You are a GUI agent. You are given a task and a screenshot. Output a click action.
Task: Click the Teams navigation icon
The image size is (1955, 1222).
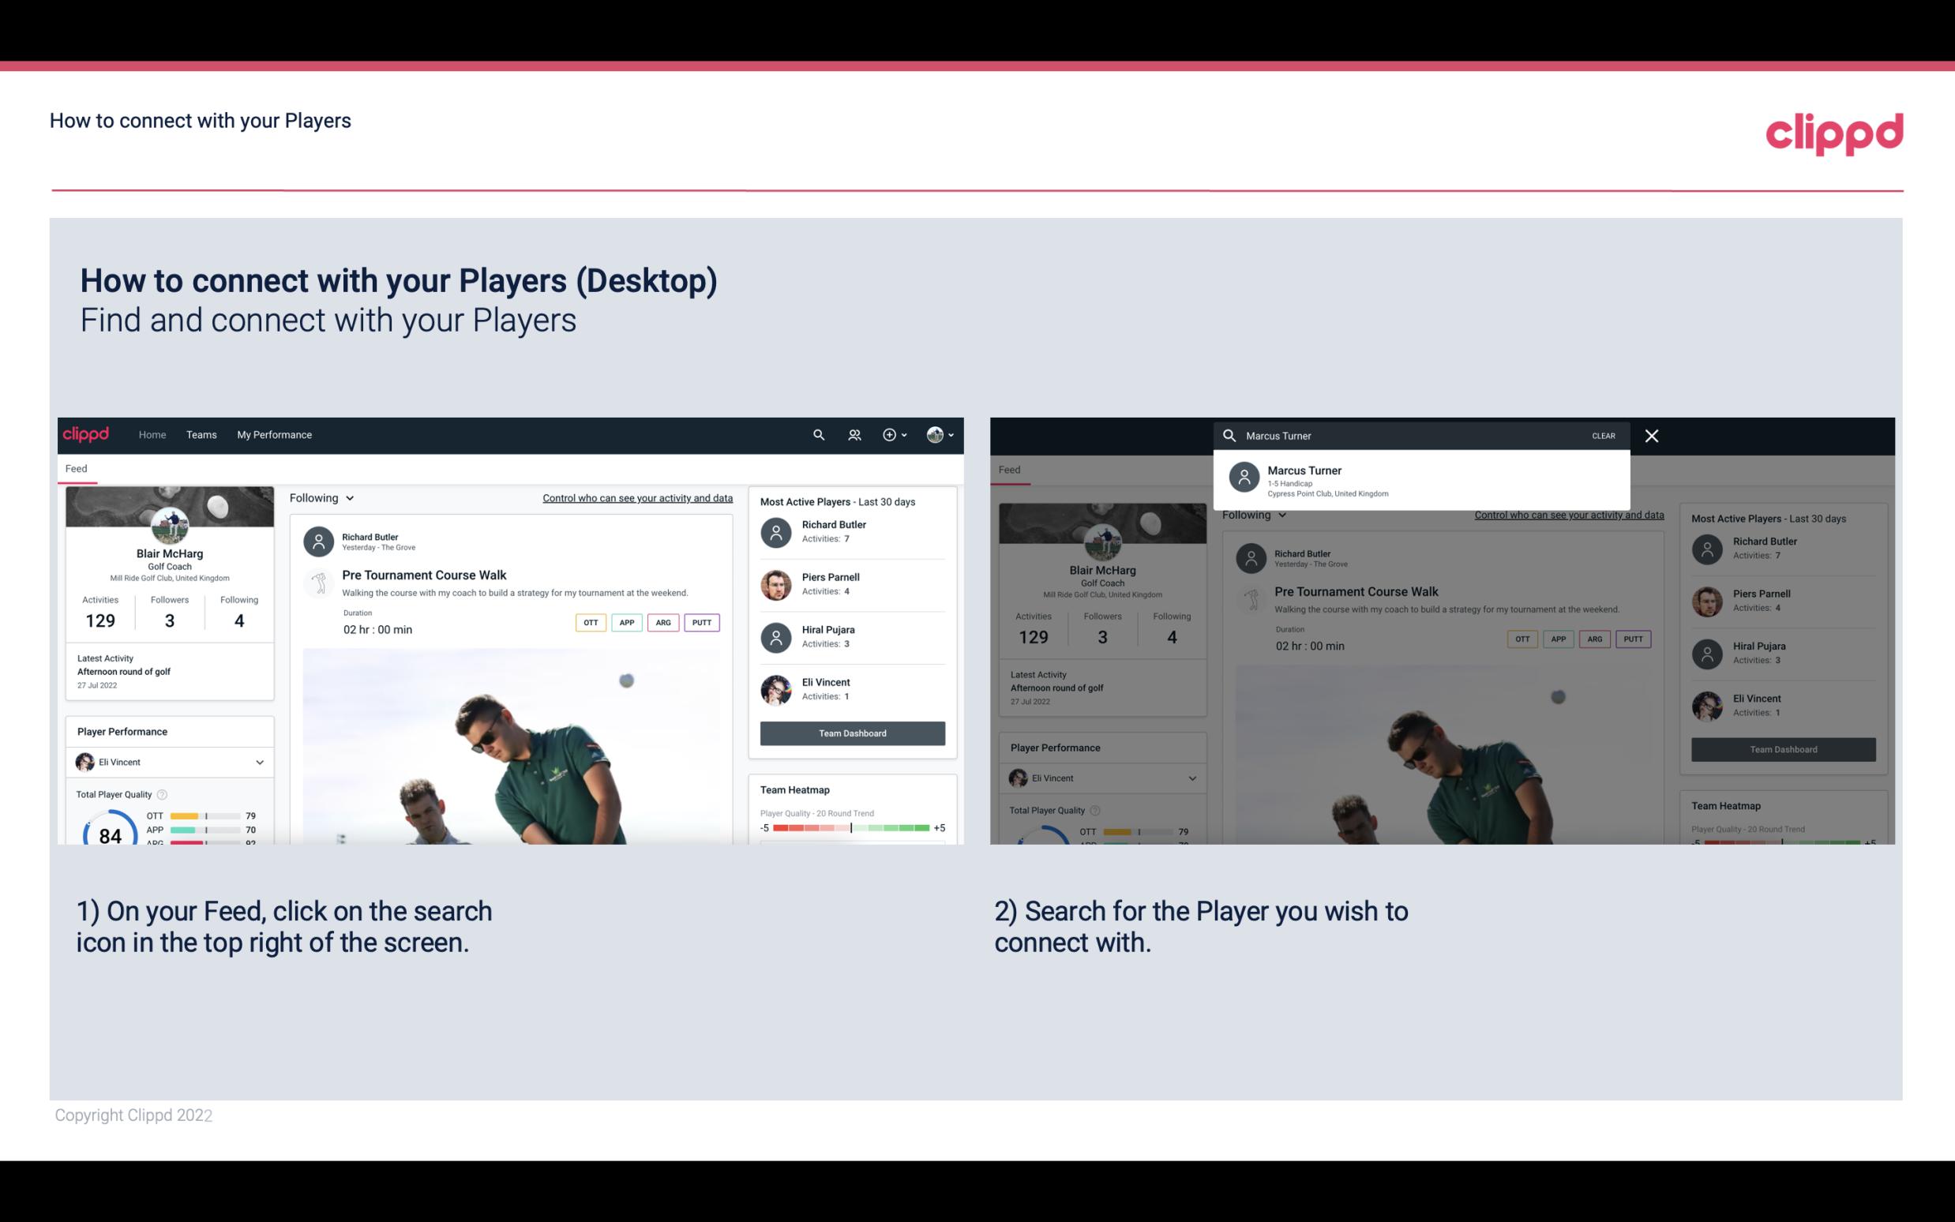tap(201, 433)
